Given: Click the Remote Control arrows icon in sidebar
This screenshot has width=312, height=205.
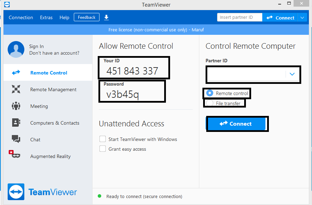Looking at the screenshot, I should [16, 72].
